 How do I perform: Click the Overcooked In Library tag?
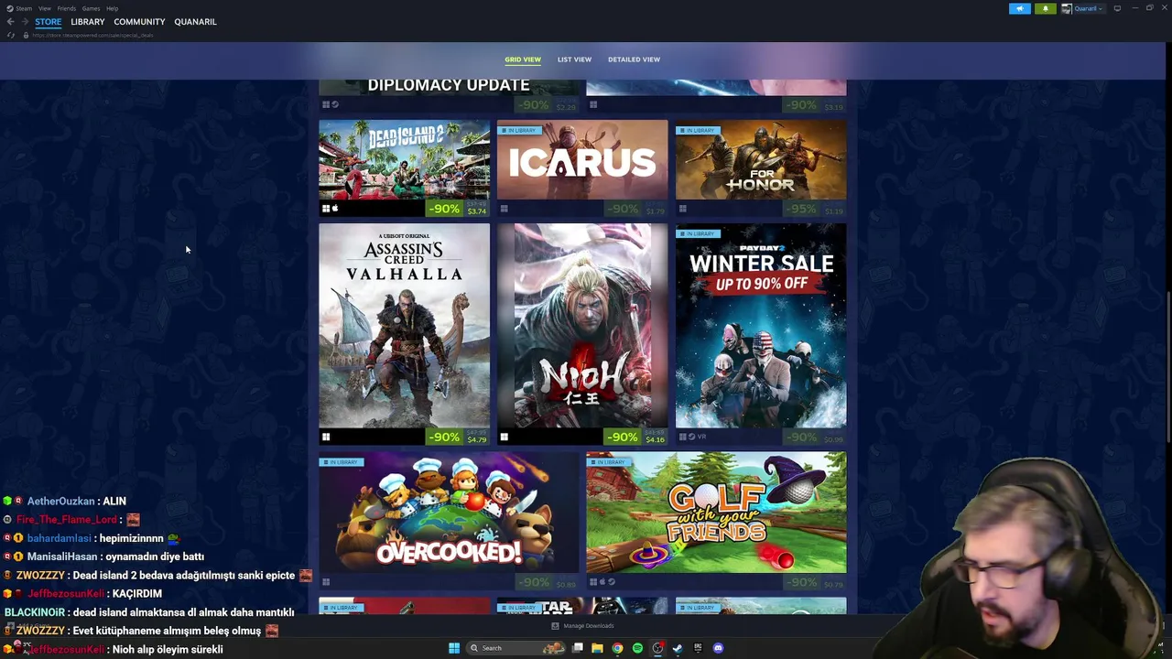point(341,462)
